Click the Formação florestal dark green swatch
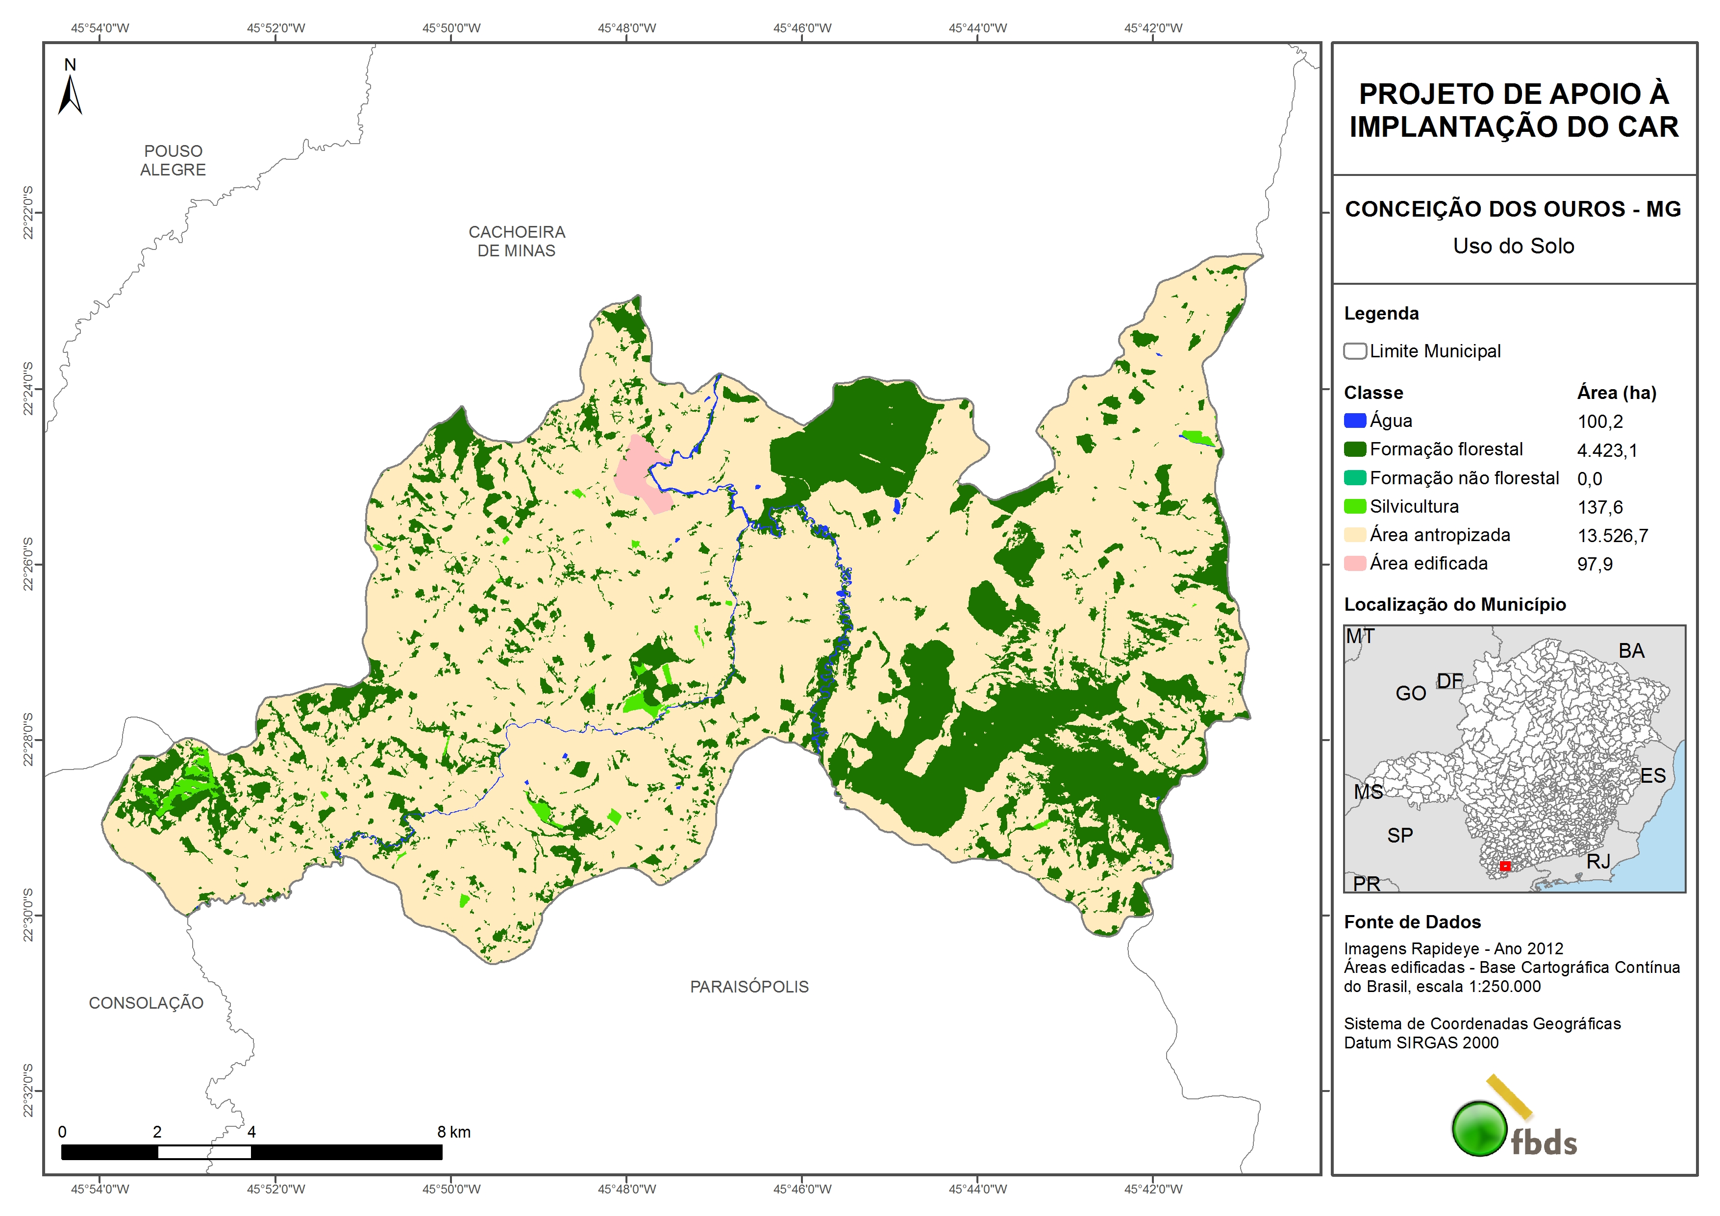The width and height of the screenshot is (1720, 1216). [x=1354, y=449]
